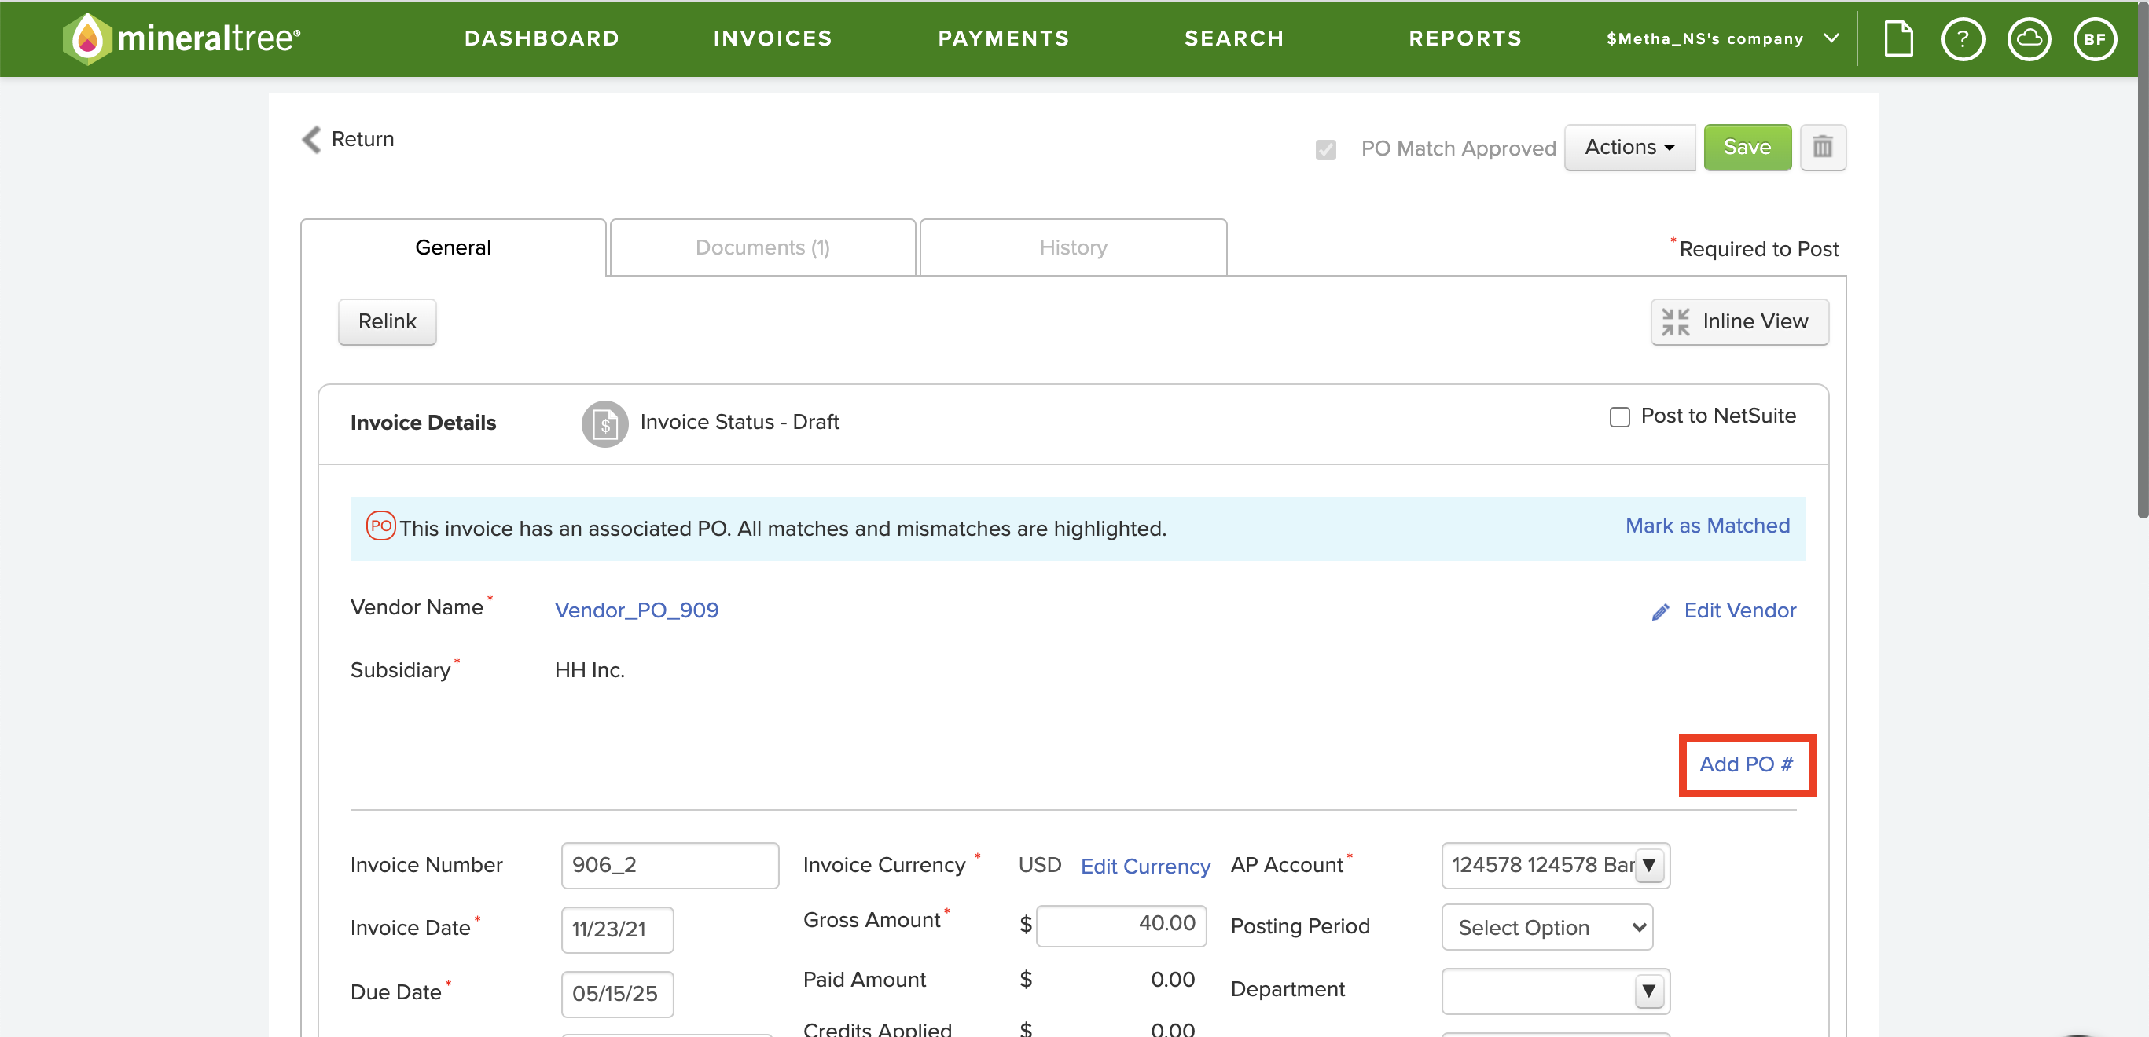
Task: Click the Edit Vendor pencil icon
Action: click(x=1660, y=611)
